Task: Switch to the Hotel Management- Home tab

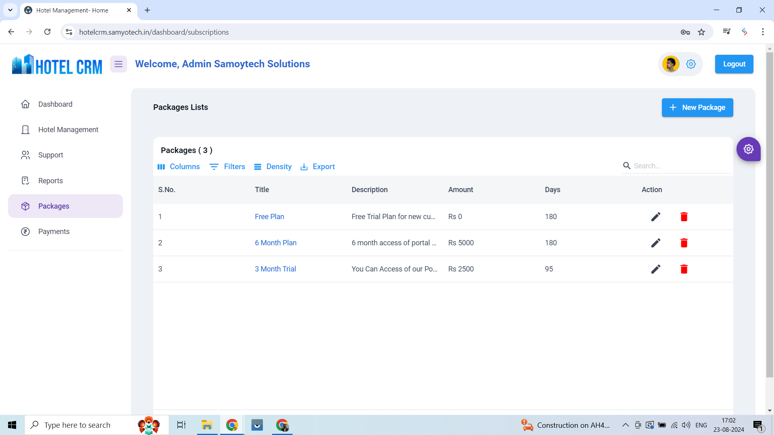Action: pos(73,10)
